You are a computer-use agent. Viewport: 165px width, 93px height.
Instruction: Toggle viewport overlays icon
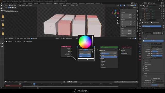(124, 5)
